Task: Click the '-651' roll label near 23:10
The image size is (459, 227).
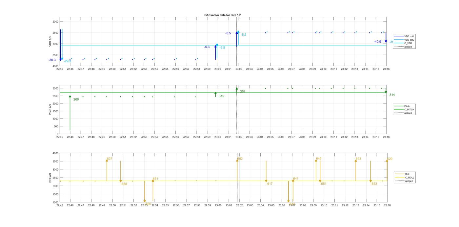Action: 323,184
